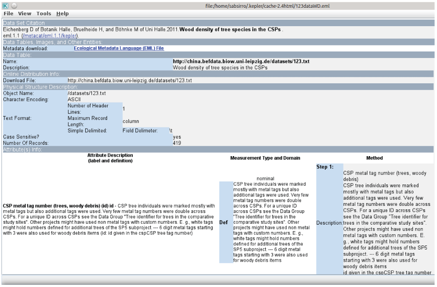Click the Metadata download label
Viewport: 437px width, 287px height.
25,48
